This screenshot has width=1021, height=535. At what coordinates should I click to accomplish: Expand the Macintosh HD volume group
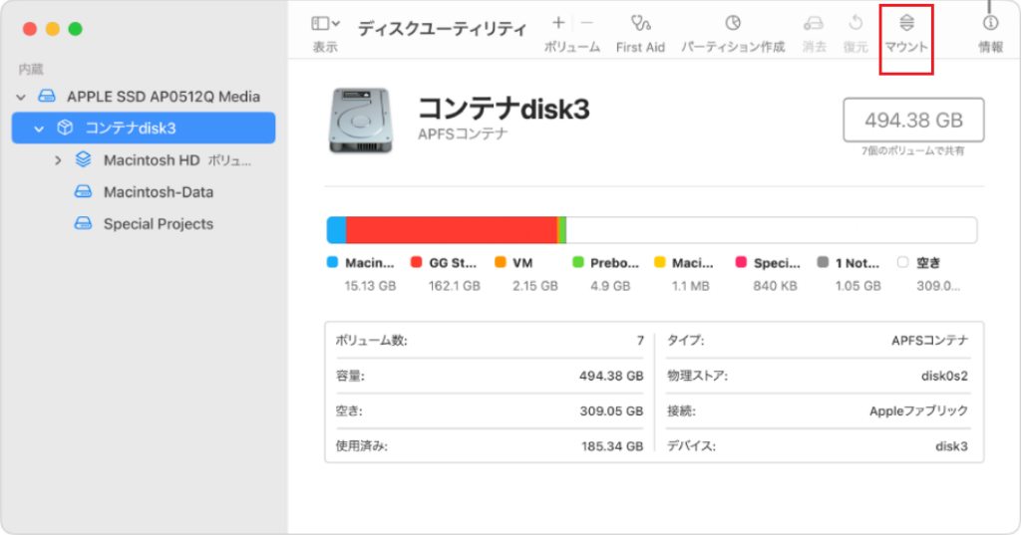tap(58, 160)
